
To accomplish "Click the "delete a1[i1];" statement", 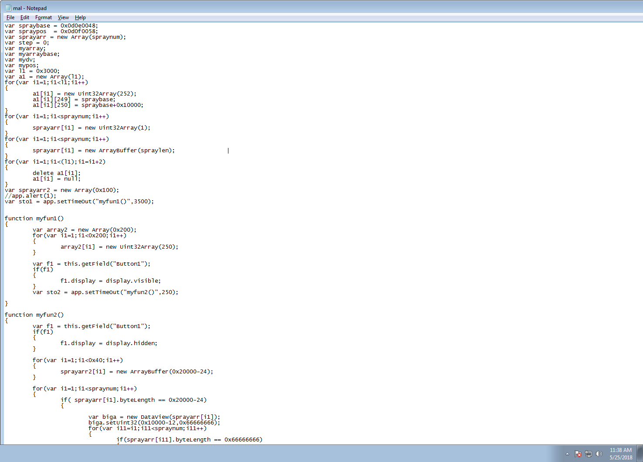I will click(57, 173).
